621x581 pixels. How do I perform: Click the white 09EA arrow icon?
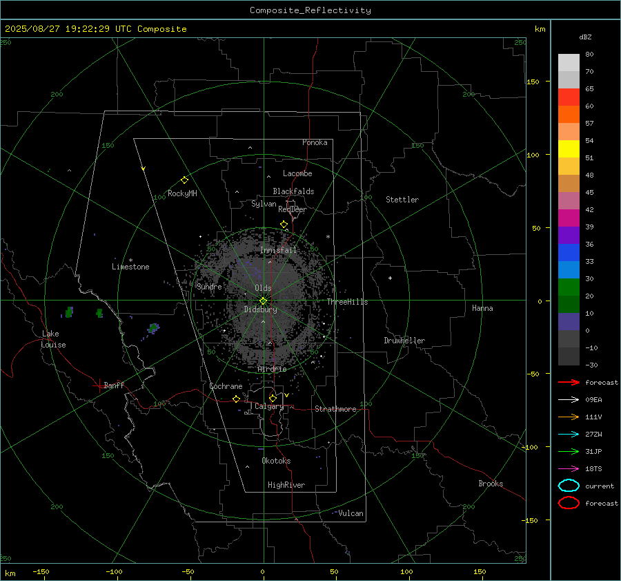569,400
